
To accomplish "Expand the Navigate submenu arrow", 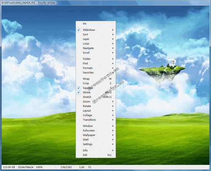I will pyautogui.click(x=113, y=48).
